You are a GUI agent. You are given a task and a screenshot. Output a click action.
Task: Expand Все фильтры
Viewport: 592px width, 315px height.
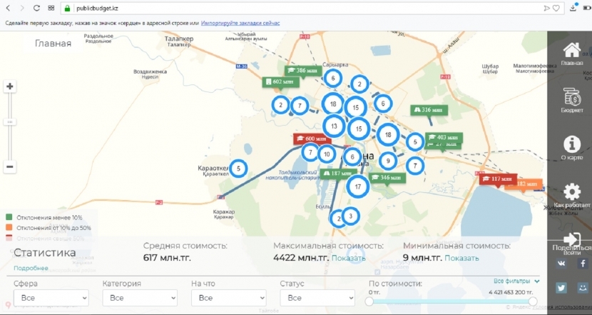(516, 281)
